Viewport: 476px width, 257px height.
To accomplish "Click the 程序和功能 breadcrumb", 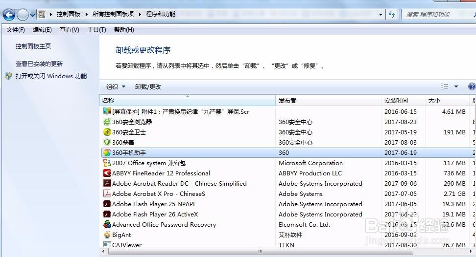I will coord(161,14).
